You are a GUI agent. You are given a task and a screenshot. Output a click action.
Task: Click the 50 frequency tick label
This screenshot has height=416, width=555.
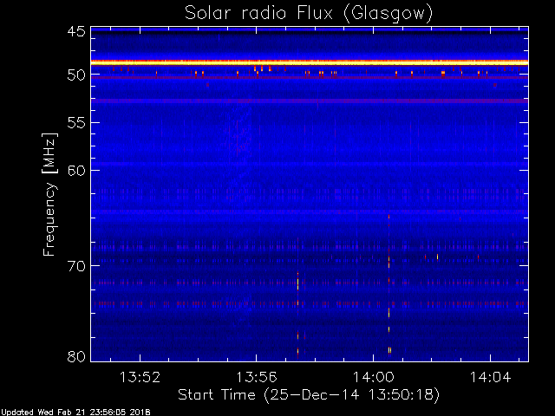click(76, 75)
